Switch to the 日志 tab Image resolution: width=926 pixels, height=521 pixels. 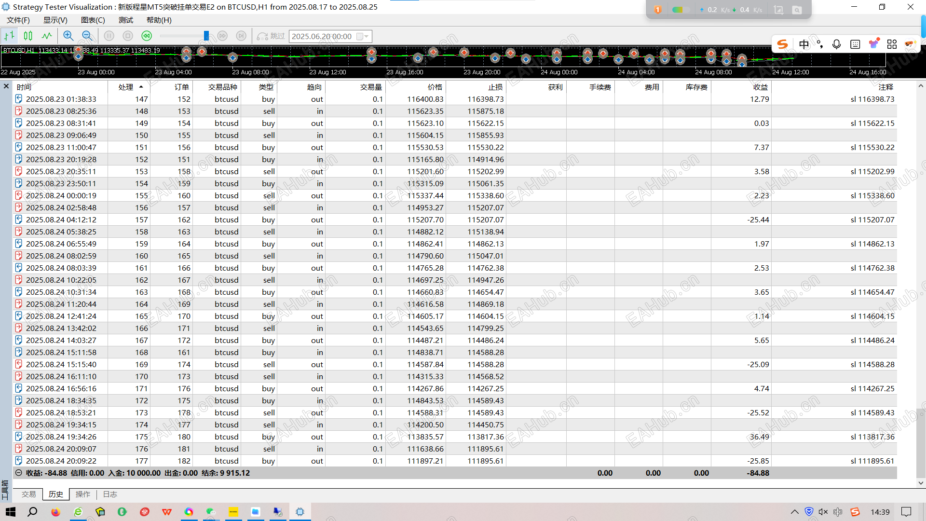[110, 494]
